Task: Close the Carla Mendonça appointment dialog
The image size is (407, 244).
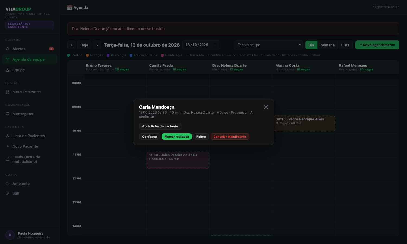Action: tap(266, 107)
